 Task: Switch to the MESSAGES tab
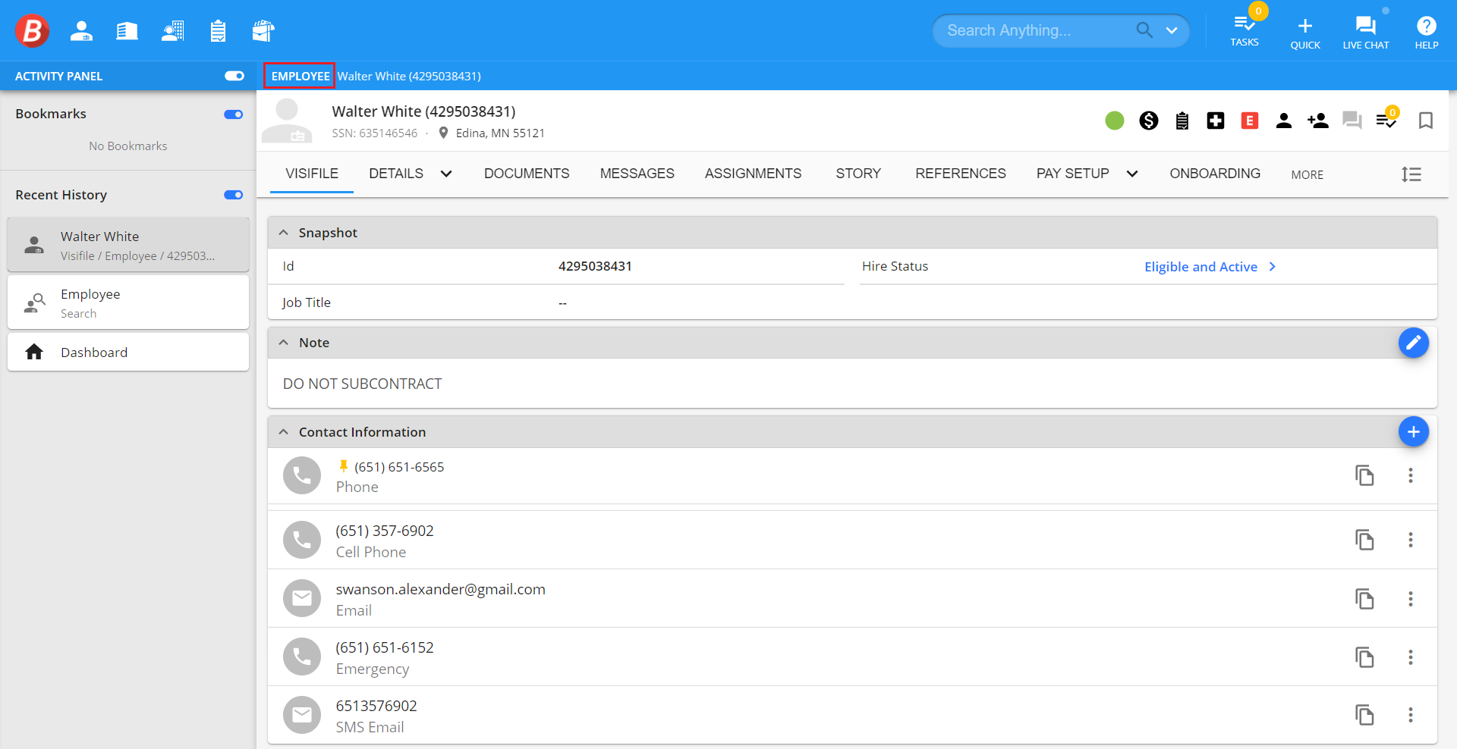coord(637,174)
